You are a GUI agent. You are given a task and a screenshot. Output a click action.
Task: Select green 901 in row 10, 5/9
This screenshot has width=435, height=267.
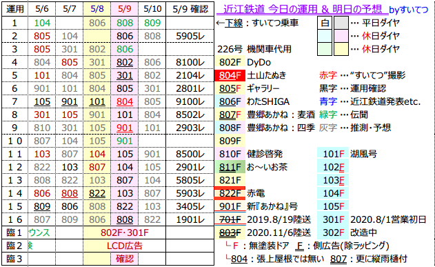(x=125, y=141)
